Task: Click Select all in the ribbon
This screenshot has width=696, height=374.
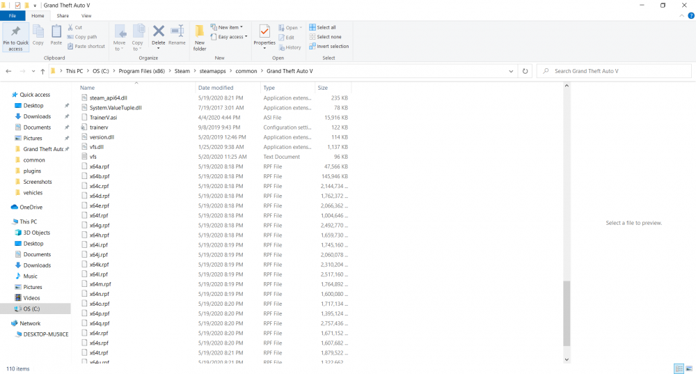Action: (323, 28)
